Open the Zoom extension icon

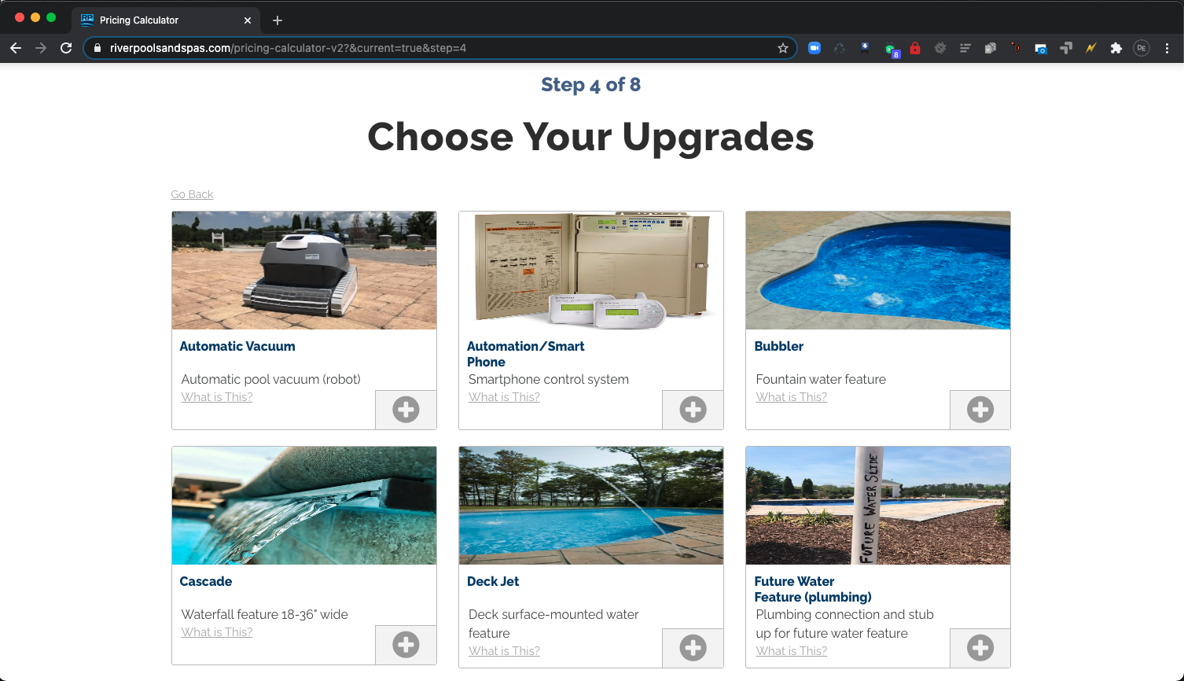pyautogui.click(x=814, y=48)
